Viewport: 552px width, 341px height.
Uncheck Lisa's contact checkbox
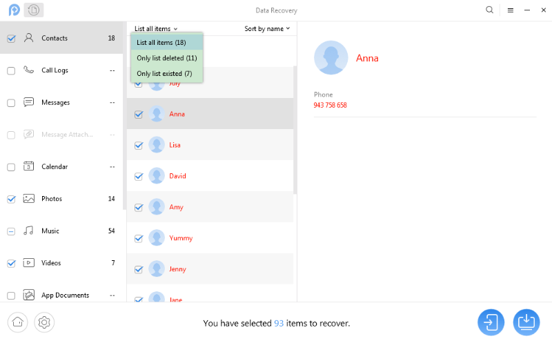(139, 146)
